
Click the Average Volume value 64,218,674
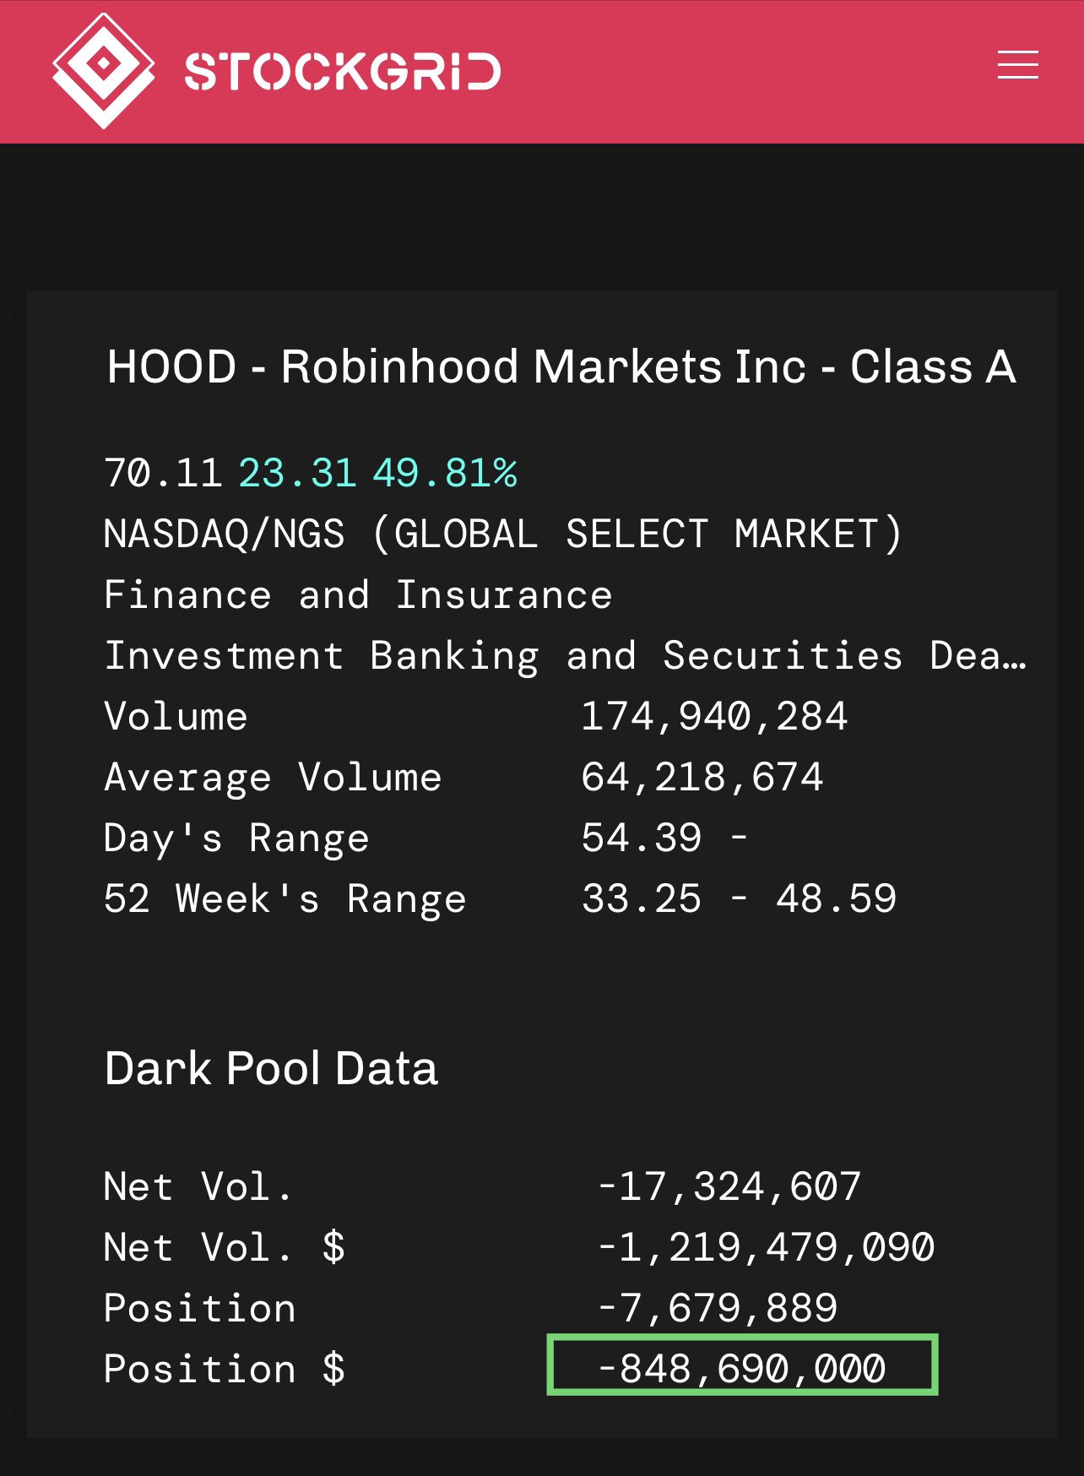pyautogui.click(x=702, y=778)
